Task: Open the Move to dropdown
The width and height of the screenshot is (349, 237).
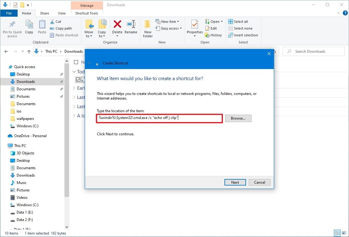Action: point(89,28)
